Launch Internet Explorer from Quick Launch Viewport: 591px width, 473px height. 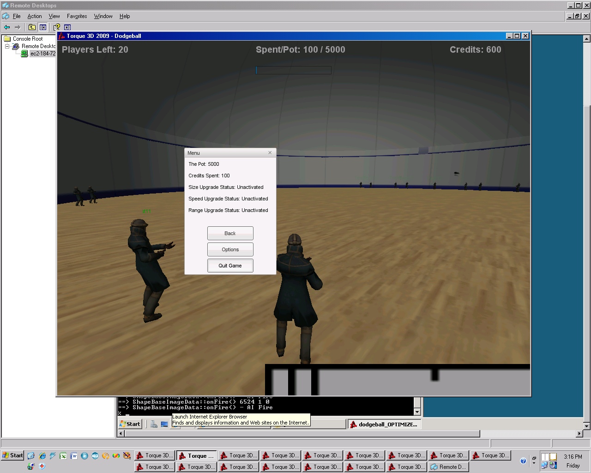click(42, 456)
